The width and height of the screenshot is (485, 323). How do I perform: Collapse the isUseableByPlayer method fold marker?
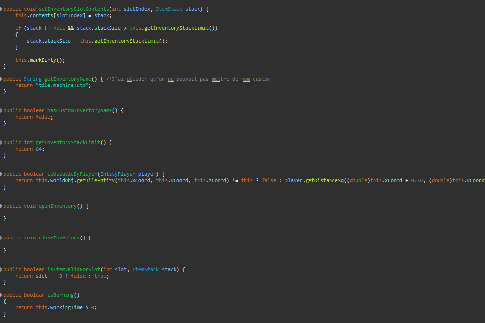[1, 174]
